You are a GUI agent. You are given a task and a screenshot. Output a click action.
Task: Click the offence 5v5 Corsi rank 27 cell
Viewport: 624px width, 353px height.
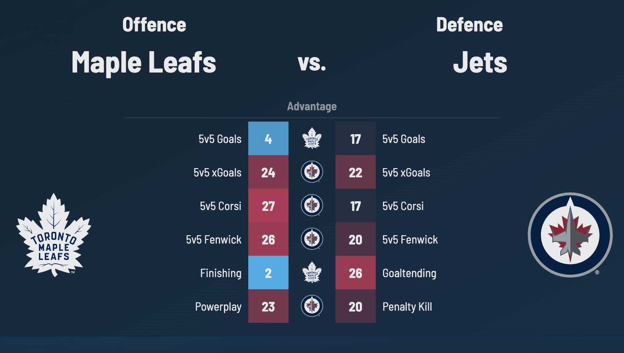coord(268,205)
